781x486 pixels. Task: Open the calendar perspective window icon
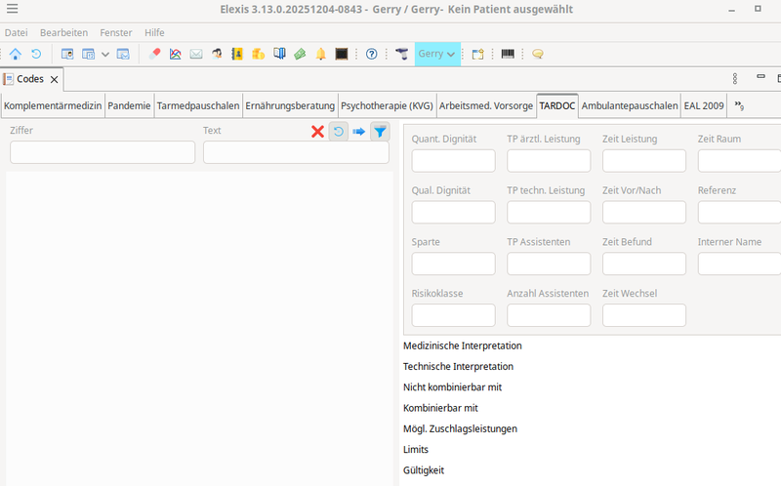[88, 54]
